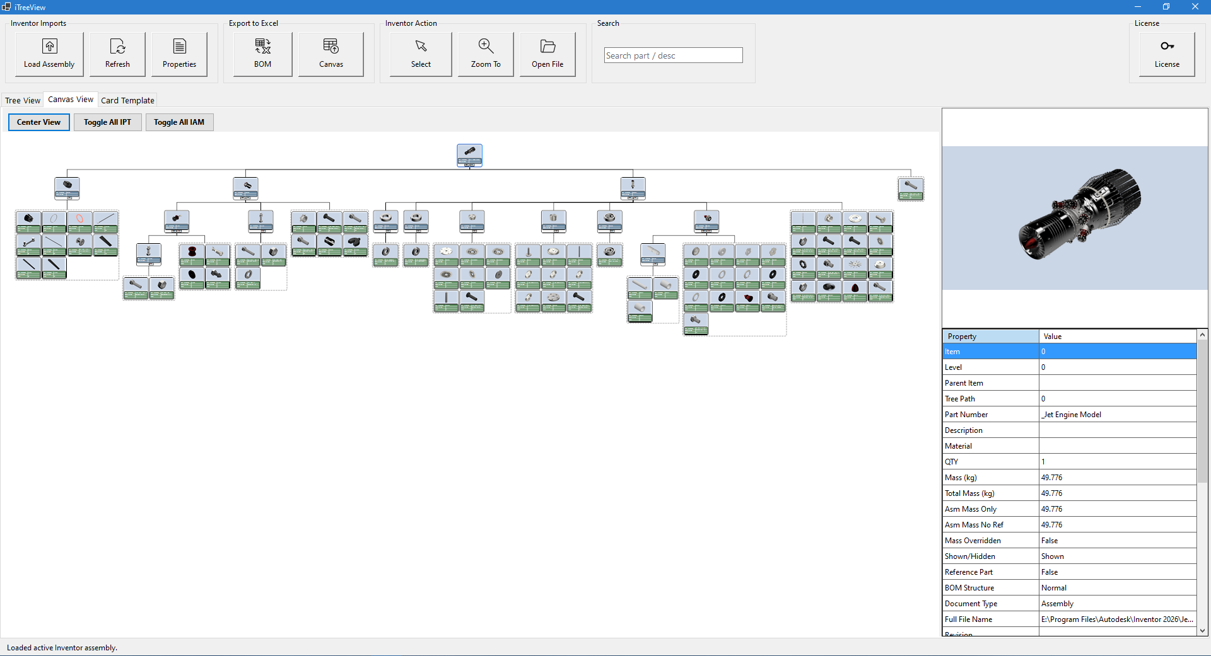Switch to the Tree View tab
This screenshot has width=1211, height=656.
coord(22,100)
